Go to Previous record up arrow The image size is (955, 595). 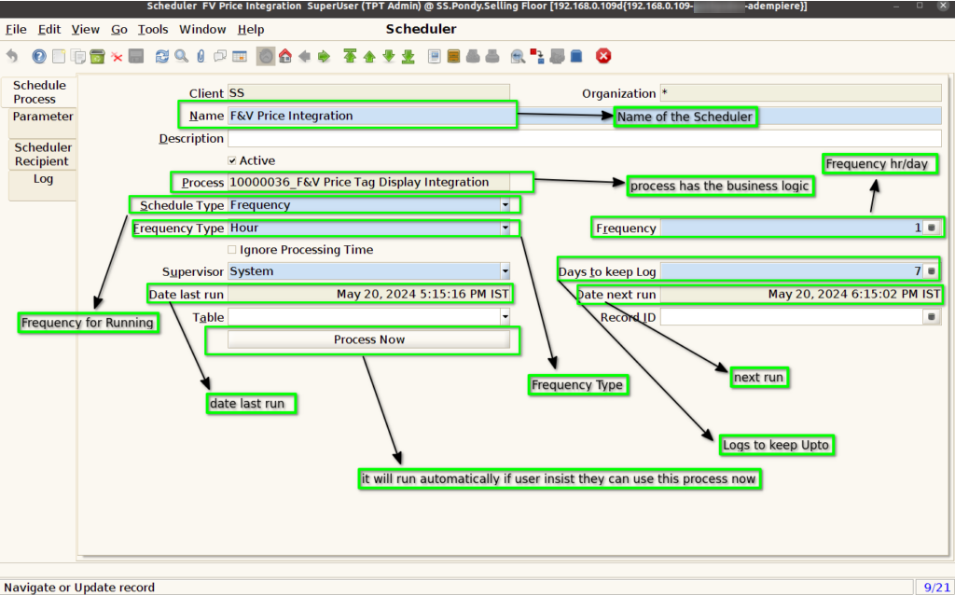(x=369, y=56)
